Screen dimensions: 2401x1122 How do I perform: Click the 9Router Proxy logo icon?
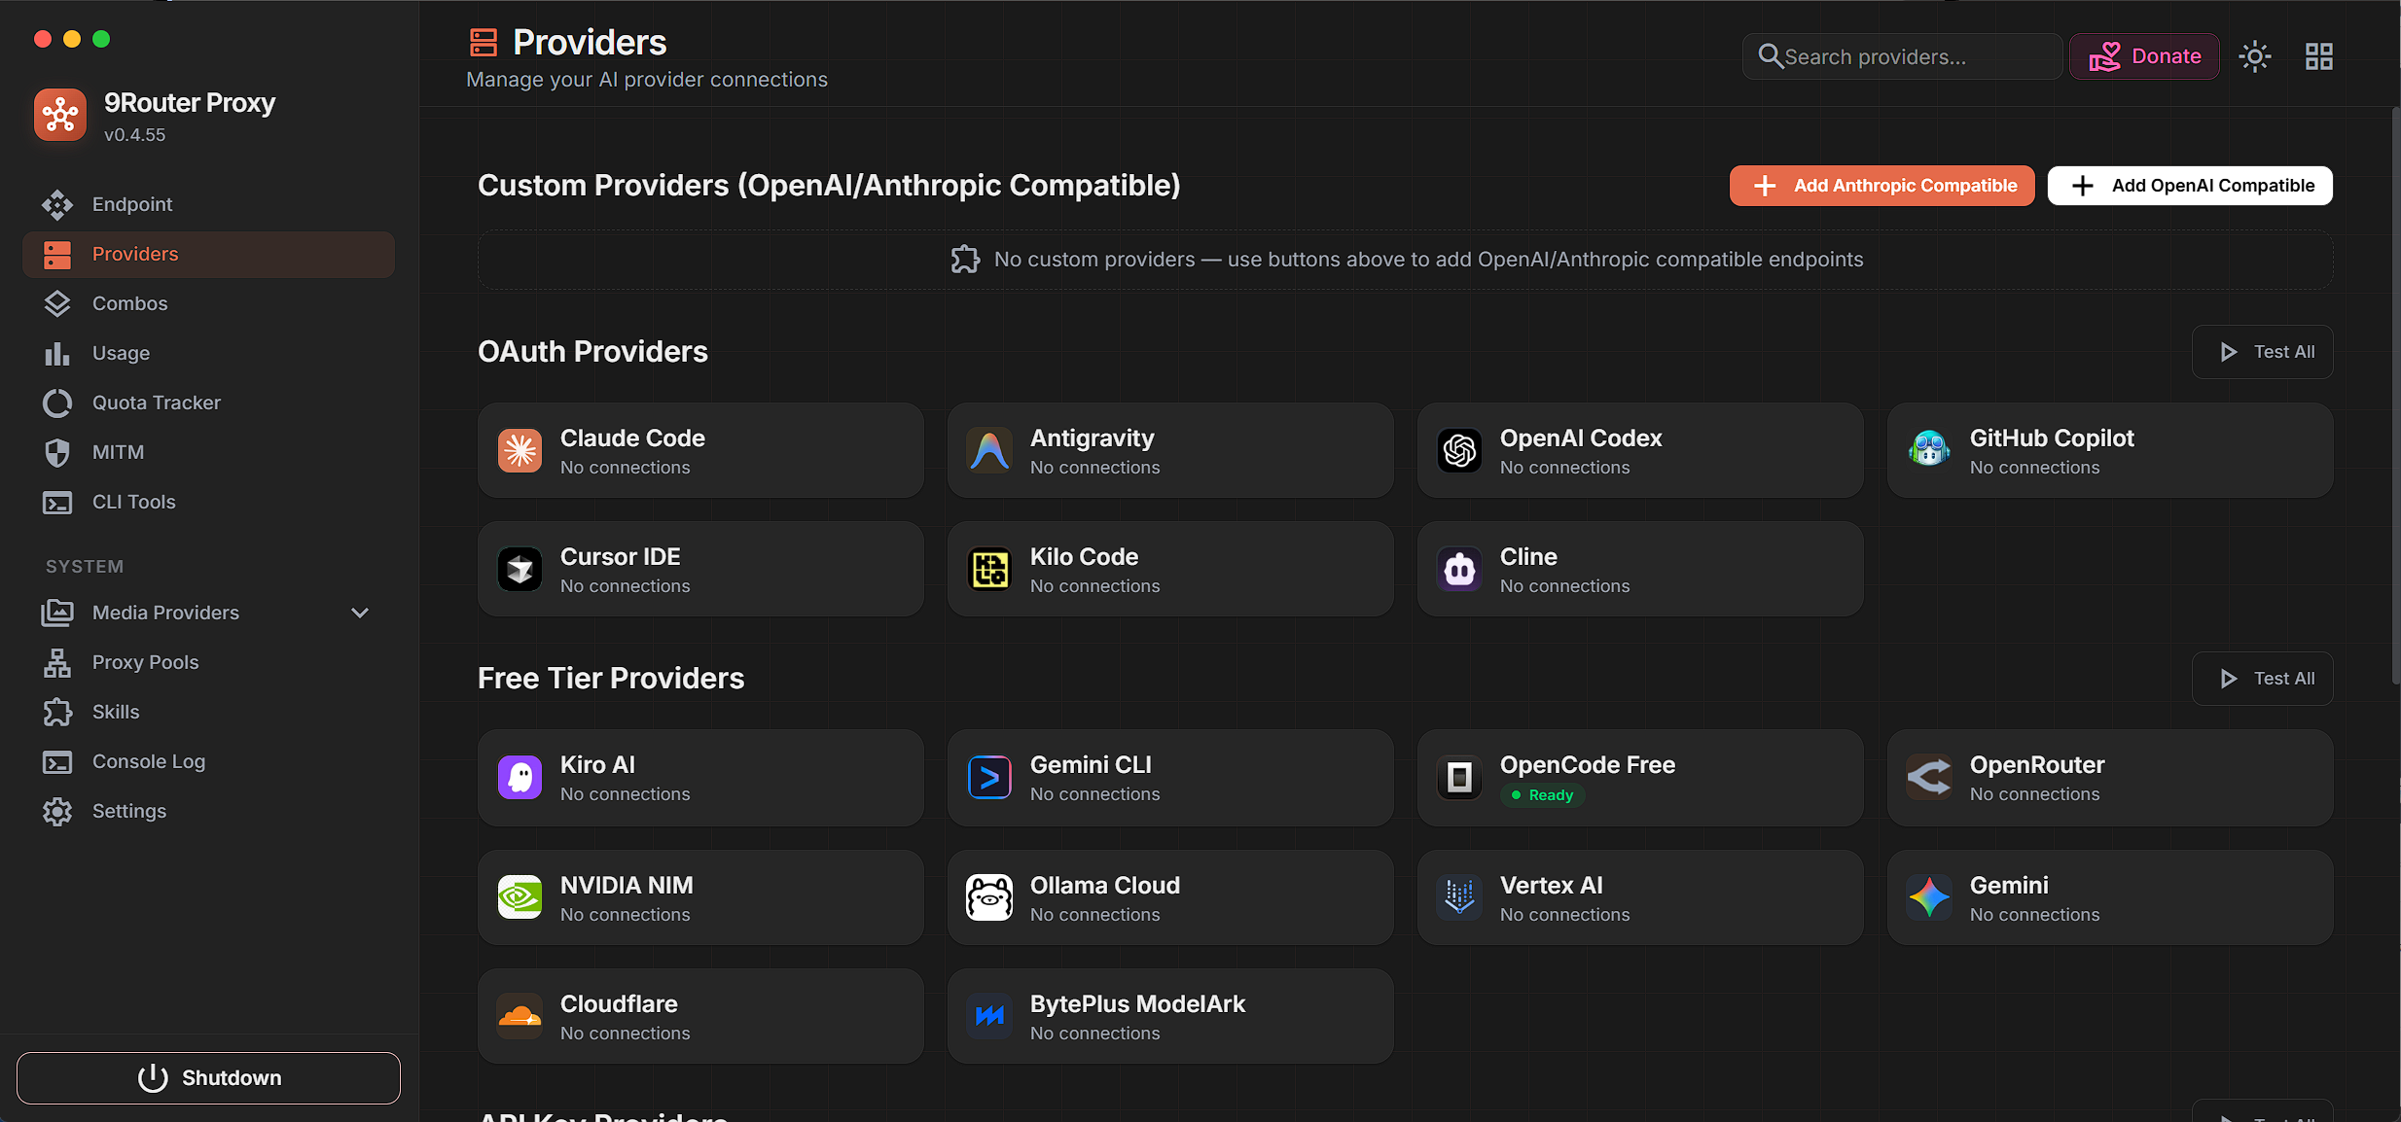tap(60, 115)
